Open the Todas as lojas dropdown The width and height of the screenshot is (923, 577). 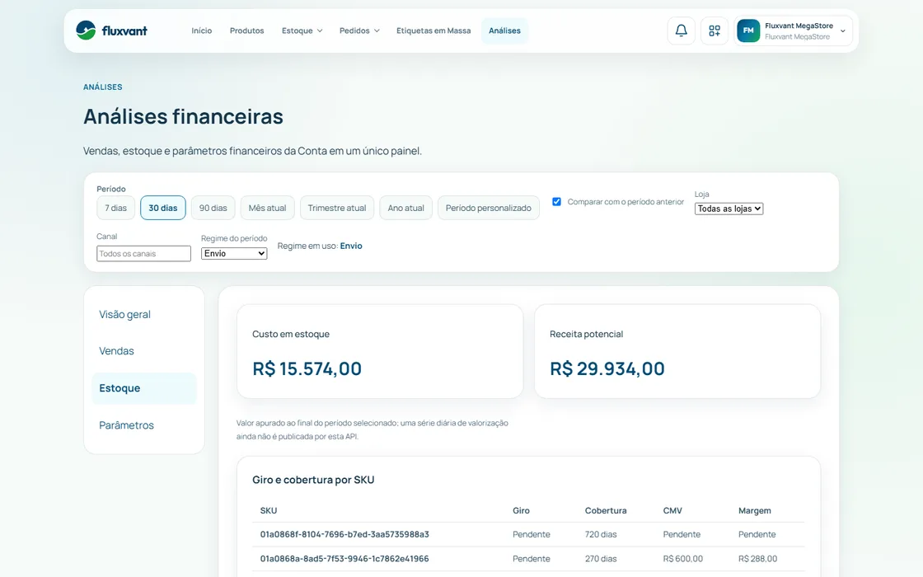729,209
